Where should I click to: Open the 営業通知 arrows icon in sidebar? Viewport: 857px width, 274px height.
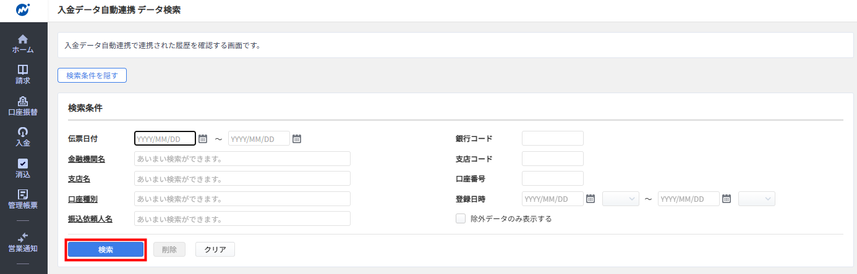[23, 237]
